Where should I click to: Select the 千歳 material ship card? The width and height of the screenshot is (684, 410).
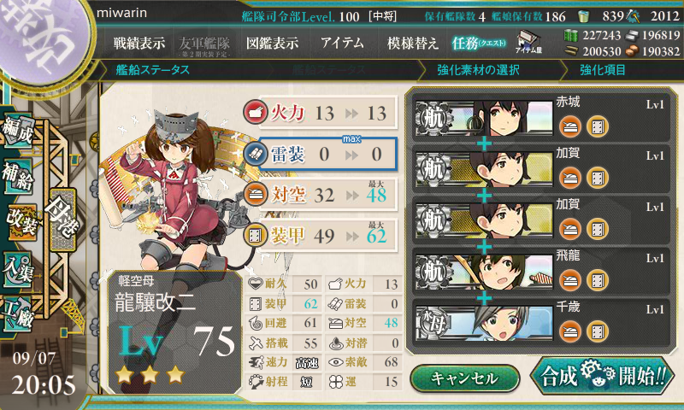click(540, 323)
